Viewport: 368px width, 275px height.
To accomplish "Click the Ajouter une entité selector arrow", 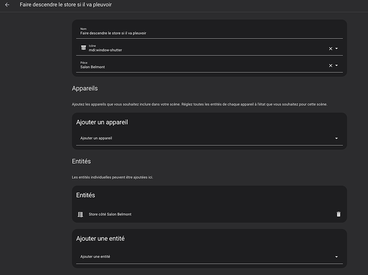I will [x=336, y=257].
